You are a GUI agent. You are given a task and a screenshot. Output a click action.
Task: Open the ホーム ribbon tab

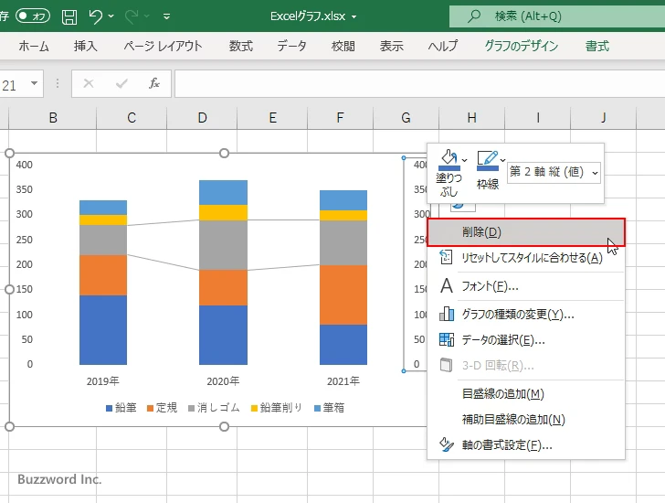tap(34, 46)
